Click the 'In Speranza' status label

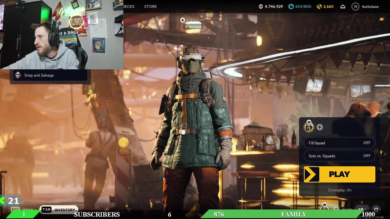point(193,27)
